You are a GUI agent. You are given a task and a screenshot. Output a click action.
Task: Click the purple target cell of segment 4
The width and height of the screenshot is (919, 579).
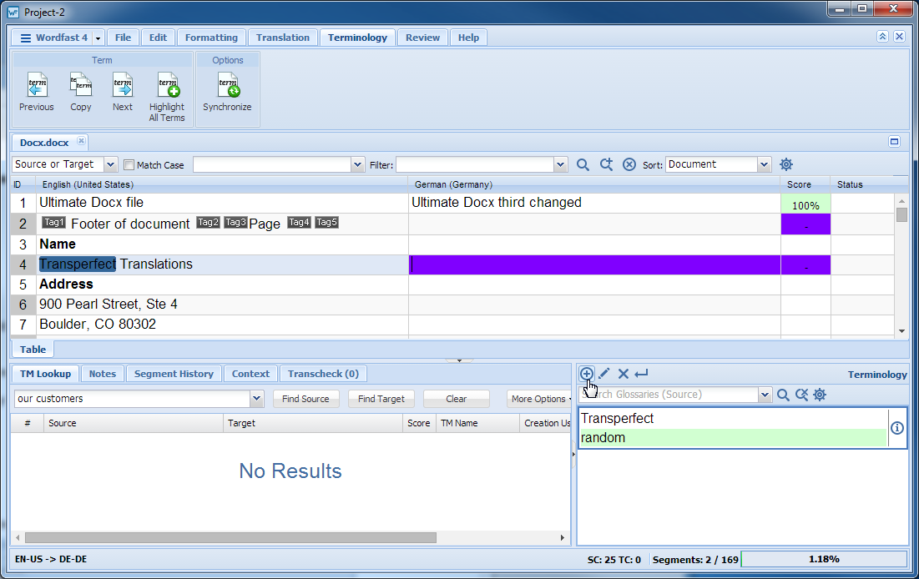[x=594, y=264]
